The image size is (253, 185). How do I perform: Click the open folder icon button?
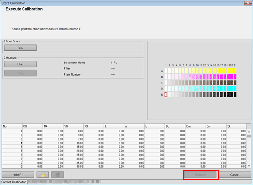[x=43, y=175]
